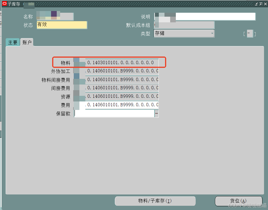268x210 pixels.
Task: Maximize the 子库存 window
Action: tap(261, 4)
